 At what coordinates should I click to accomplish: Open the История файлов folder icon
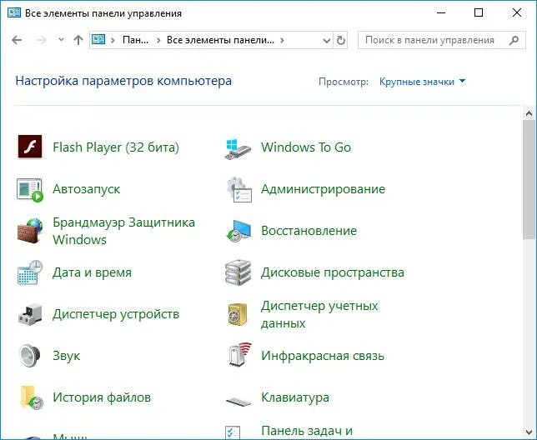click(32, 397)
